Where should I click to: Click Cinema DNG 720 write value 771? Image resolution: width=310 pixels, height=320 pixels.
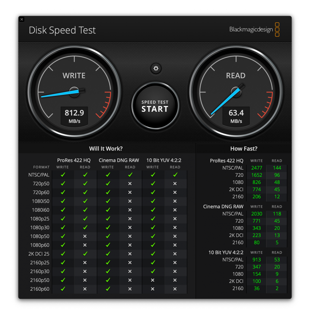[x=257, y=221]
